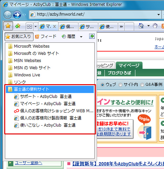The image size is (164, 169).
Task: Switch to the マ. browser tab
Action: [49, 26]
